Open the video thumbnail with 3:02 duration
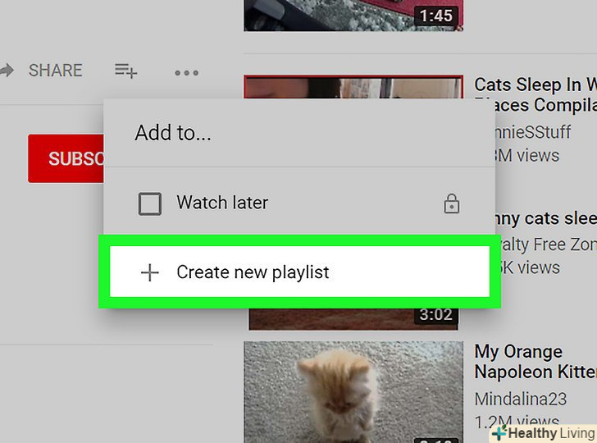597x443 pixels. pos(353,319)
